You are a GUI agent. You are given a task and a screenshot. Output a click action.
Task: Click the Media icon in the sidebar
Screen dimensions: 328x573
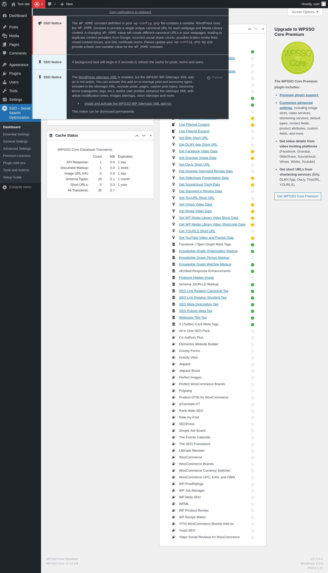5,36
